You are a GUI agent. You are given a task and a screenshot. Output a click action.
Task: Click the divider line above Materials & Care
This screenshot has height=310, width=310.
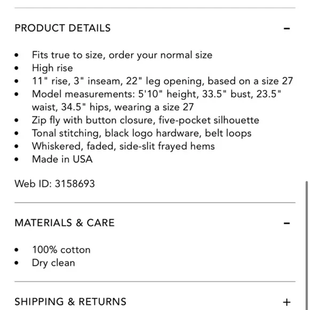pyautogui.click(x=155, y=203)
